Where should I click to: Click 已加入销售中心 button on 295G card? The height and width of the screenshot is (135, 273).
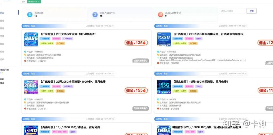point(141,61)
